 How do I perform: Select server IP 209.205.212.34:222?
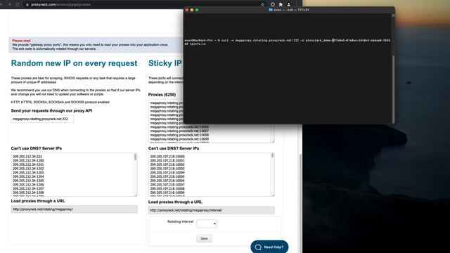point(27,157)
